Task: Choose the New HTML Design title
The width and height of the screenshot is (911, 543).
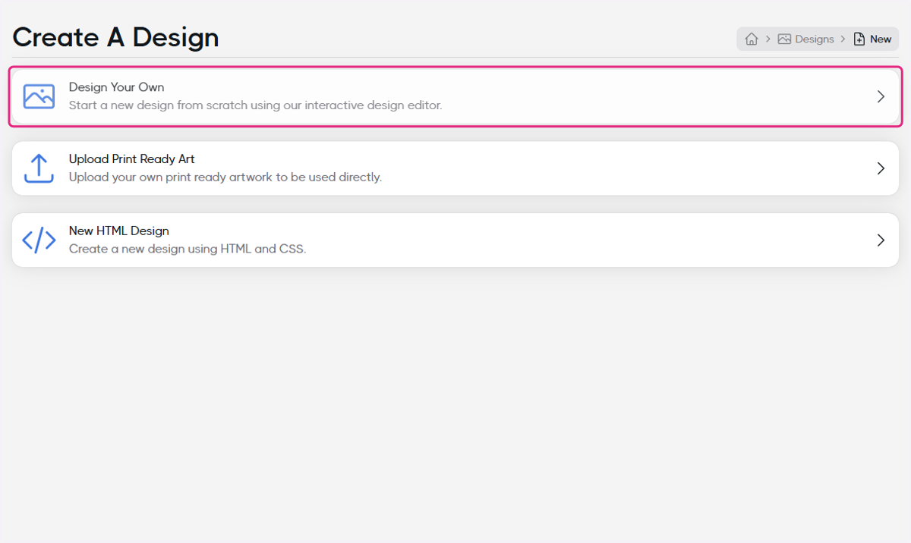Action: (119, 231)
